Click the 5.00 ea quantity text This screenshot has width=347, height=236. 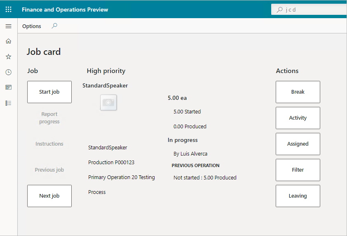tap(177, 98)
